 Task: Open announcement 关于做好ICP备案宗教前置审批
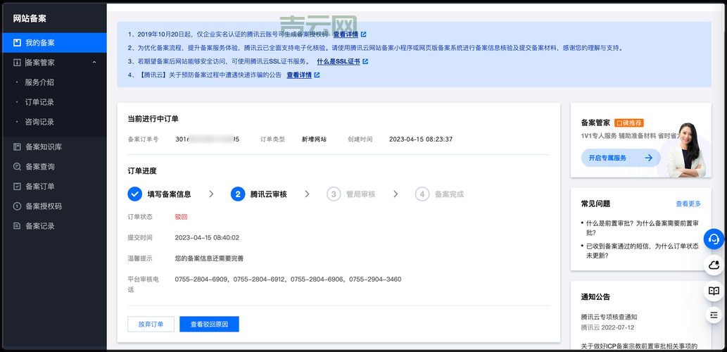click(640, 346)
